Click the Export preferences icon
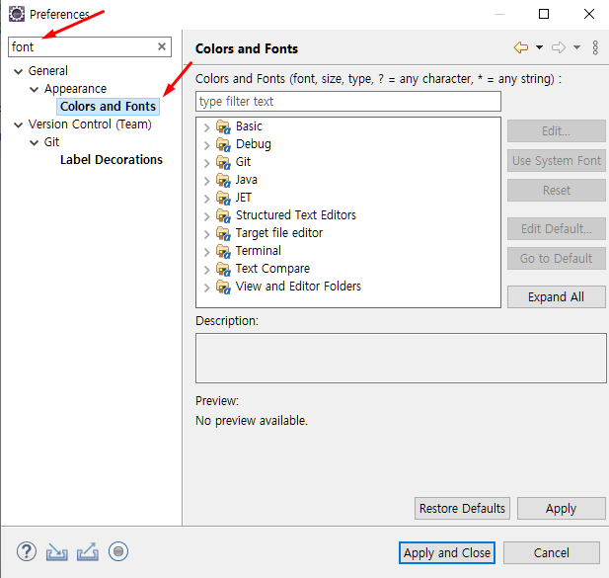 88,552
